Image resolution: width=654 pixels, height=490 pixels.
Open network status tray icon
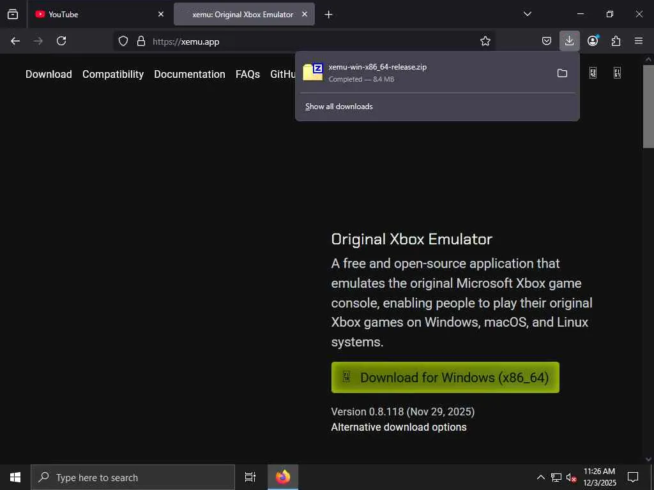pos(556,477)
